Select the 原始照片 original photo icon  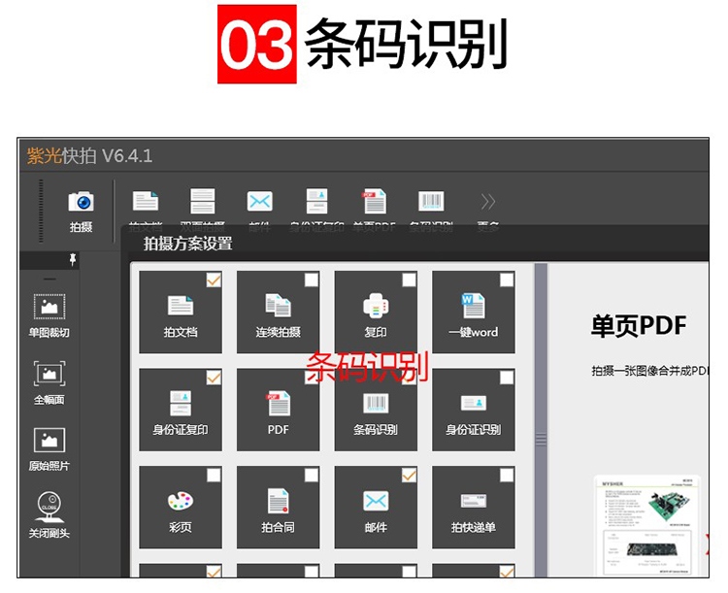[49, 440]
